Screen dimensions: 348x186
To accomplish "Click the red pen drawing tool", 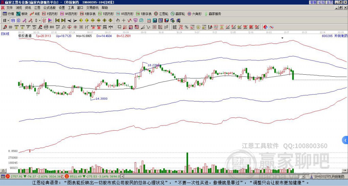I will (x=5, y=27).
